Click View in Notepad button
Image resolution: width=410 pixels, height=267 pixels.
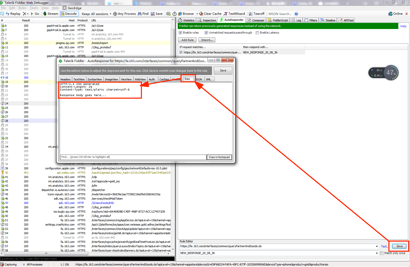[219, 157]
